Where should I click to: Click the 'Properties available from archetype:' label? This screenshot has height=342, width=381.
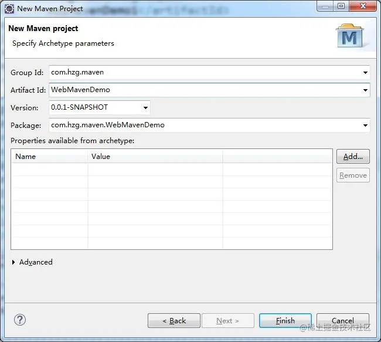click(x=73, y=141)
